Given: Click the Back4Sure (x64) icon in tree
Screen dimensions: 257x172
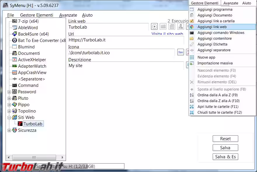Looking at the screenshot, I should [15, 34].
